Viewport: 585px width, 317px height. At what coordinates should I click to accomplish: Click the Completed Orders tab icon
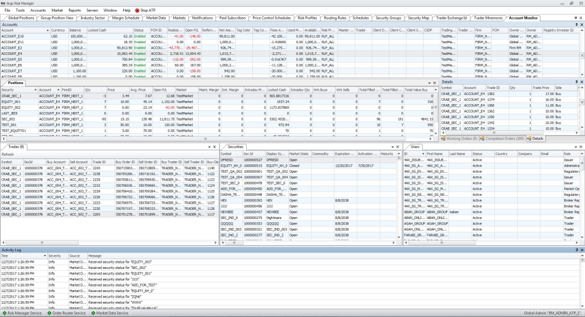[482, 139]
